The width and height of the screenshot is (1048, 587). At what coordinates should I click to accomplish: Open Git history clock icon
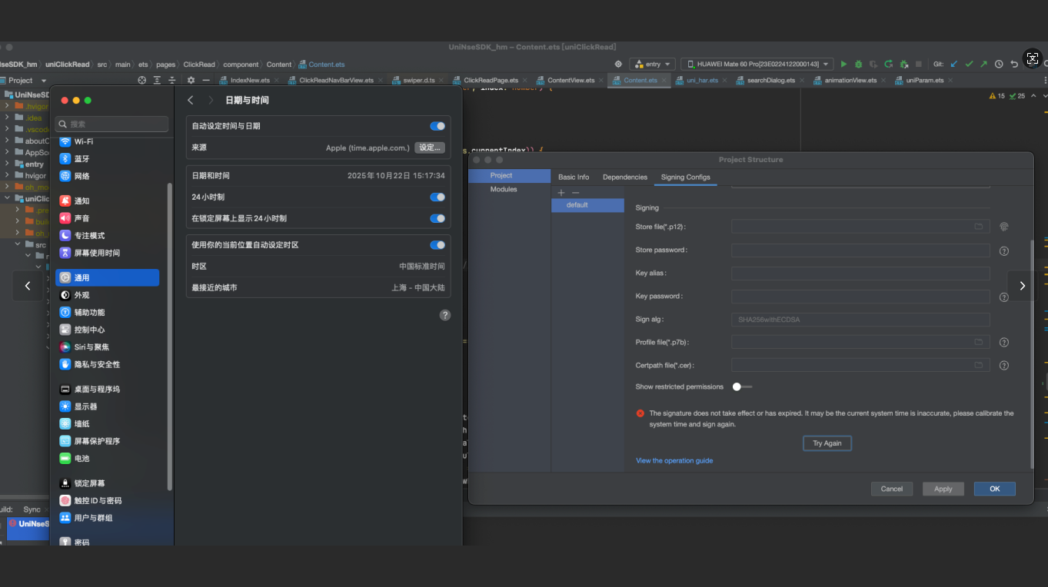[999, 65]
